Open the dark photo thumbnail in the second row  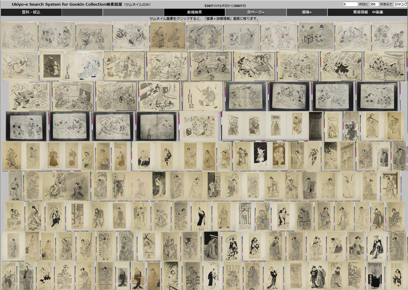(51, 66)
